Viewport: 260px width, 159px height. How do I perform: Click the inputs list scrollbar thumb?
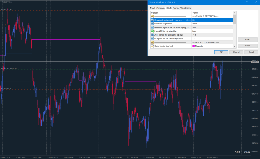[x=235, y=19]
